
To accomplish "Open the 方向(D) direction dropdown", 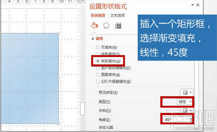I will (187, 110).
